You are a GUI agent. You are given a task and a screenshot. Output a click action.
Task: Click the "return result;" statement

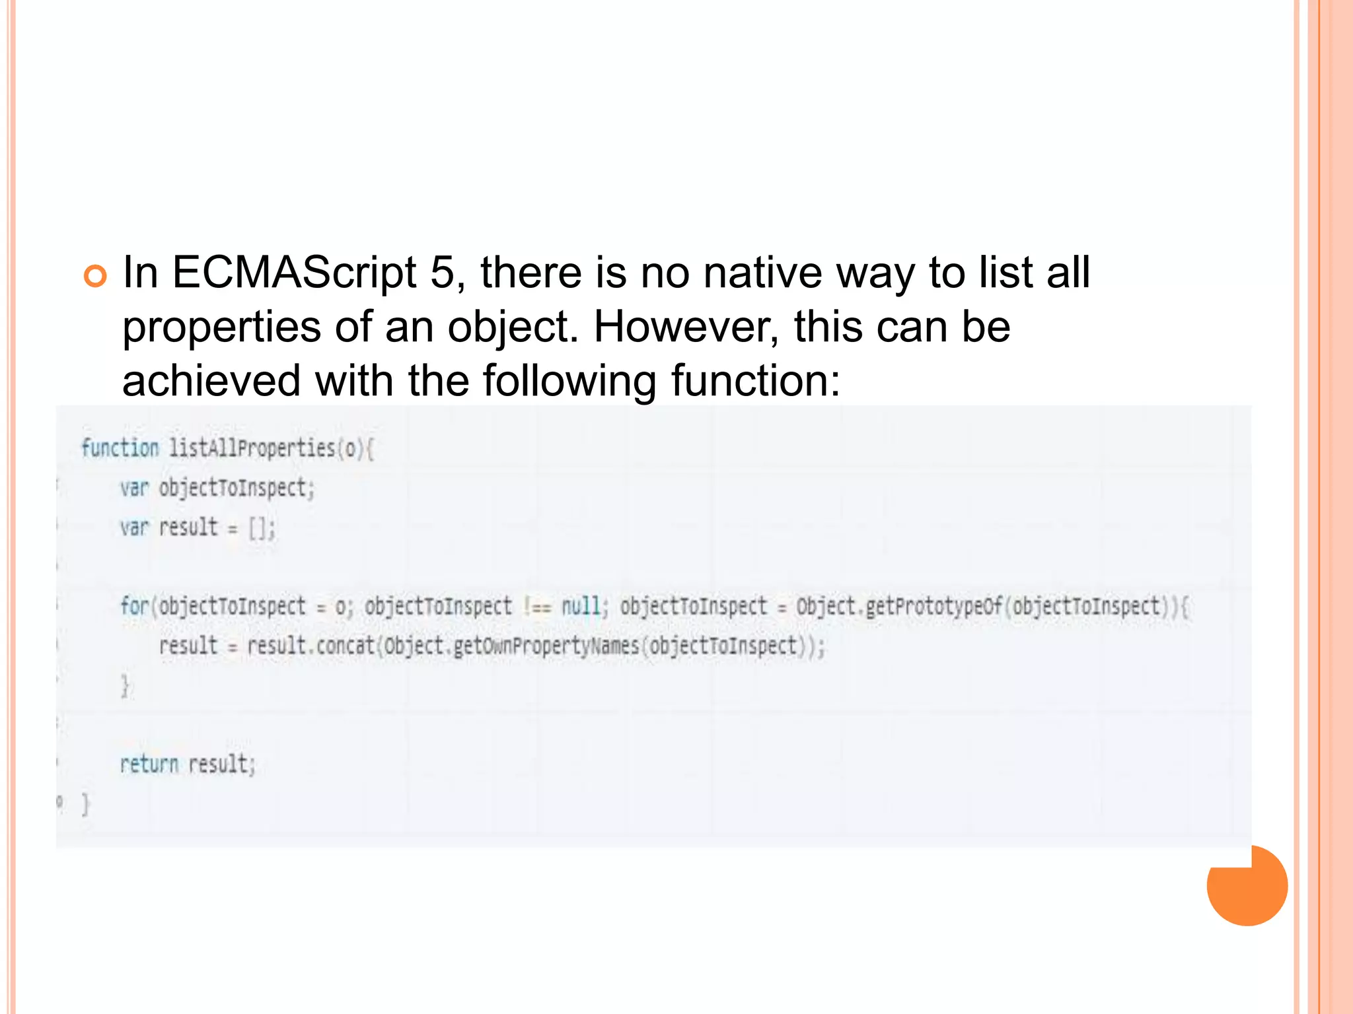click(187, 764)
